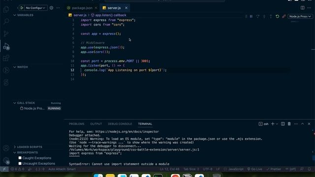Image resolution: width=315 pixels, height=177 pixels.
Task: Split the editor to the right
Action: pyautogui.click(x=302, y=8)
